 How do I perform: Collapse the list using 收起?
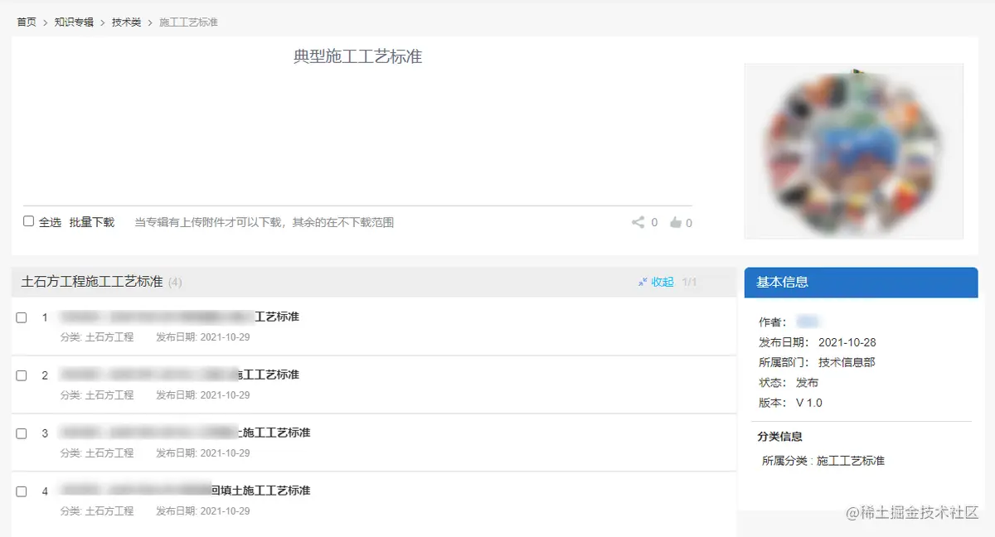[x=663, y=282]
